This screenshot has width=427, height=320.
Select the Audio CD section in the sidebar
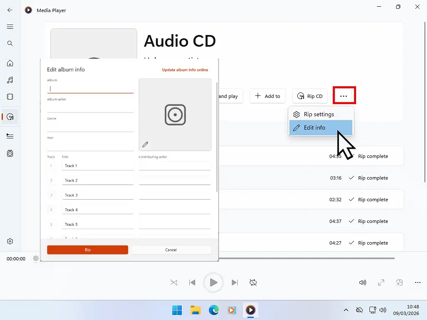[10, 117]
